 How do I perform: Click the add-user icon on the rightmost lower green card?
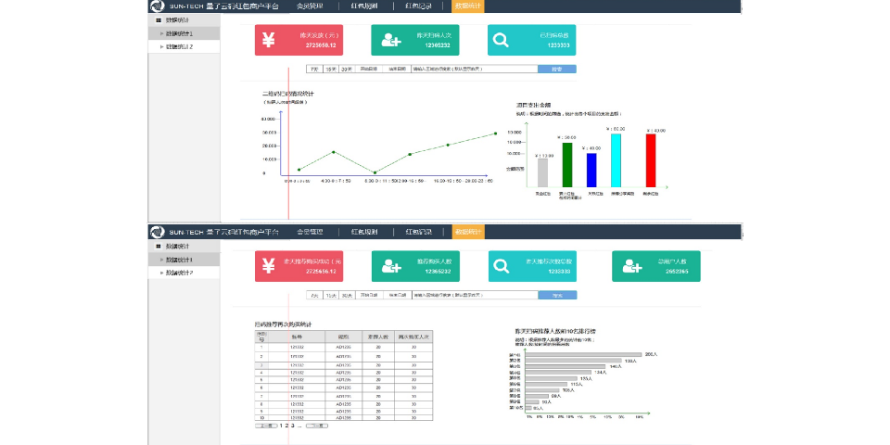(632, 266)
